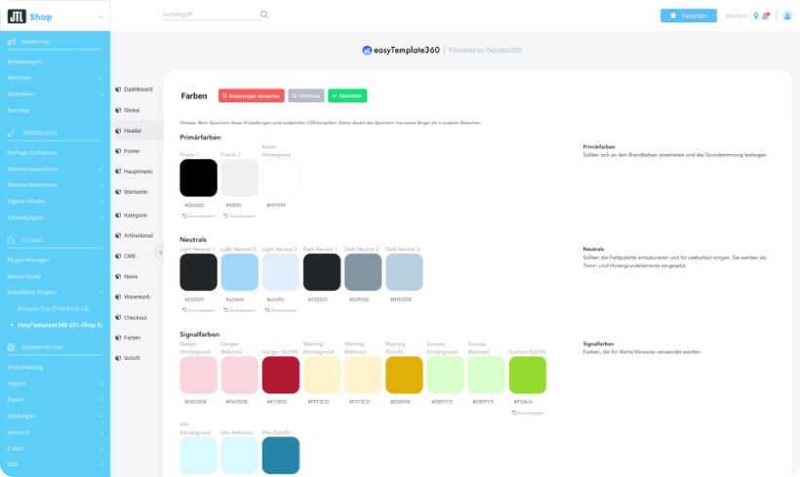800x477 pixels.
Task: Open EasyTemplate360 (JTL-Shop 5) plugin entry
Action: click(60, 325)
